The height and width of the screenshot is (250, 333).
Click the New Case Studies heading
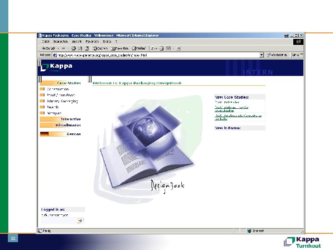(x=232, y=97)
